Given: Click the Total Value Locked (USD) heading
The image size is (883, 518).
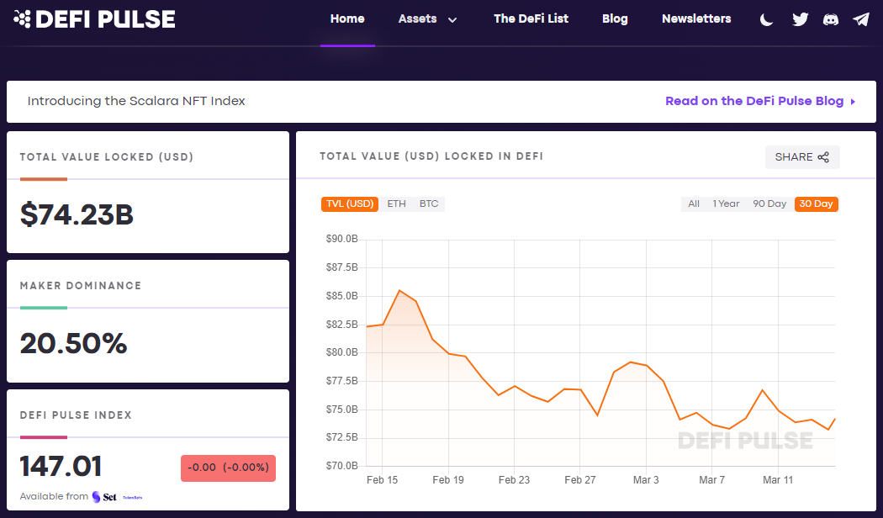Looking at the screenshot, I should click(x=107, y=157).
